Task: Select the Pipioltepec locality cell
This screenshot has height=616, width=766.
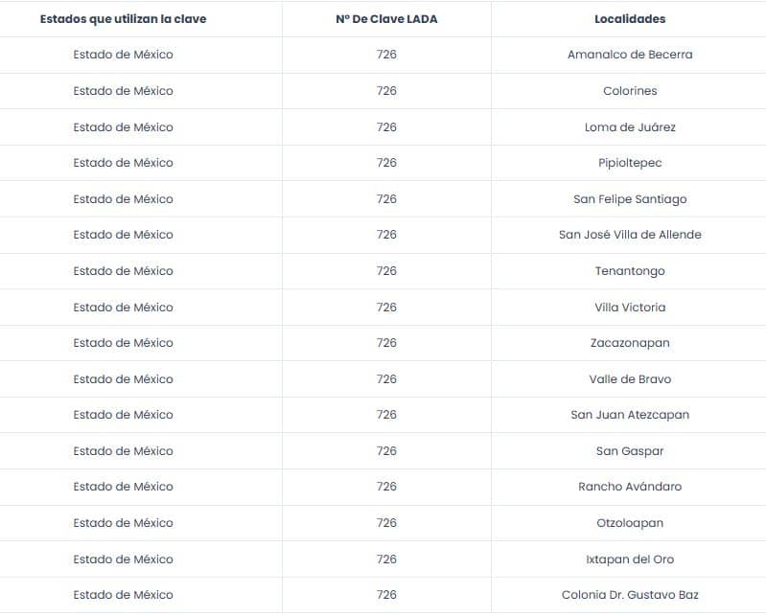Action: tap(630, 163)
